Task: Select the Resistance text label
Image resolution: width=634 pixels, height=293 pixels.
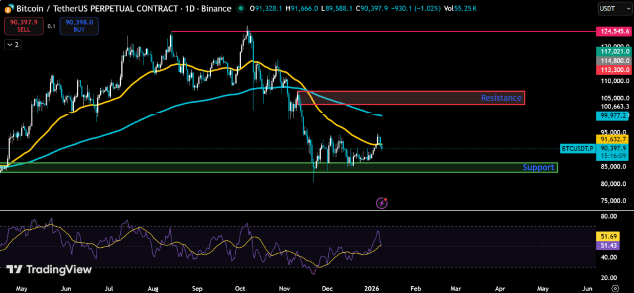Action: 501,98
